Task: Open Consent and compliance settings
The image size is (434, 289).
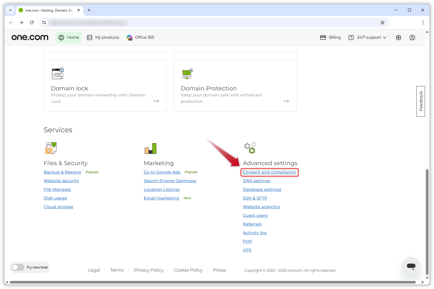Action: [x=269, y=172]
